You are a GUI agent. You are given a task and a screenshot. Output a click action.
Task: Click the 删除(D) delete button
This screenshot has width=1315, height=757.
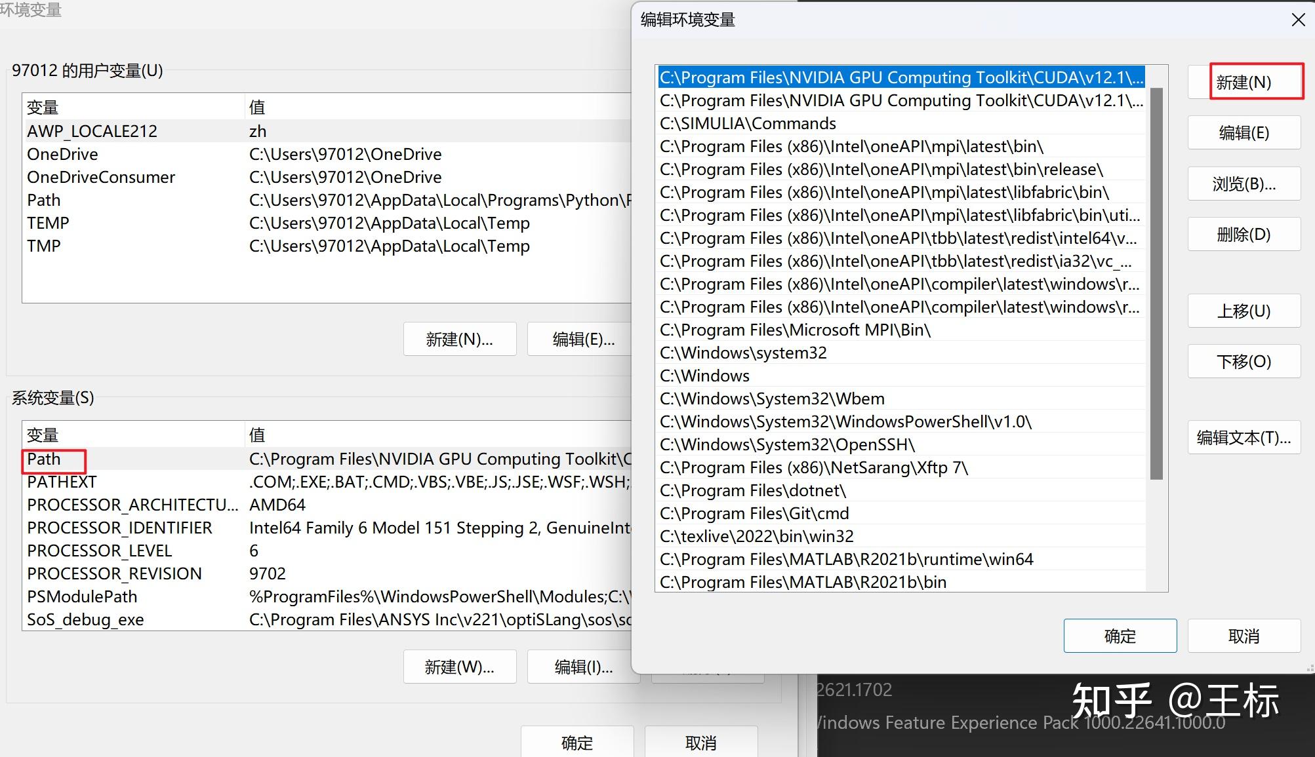click(1244, 235)
